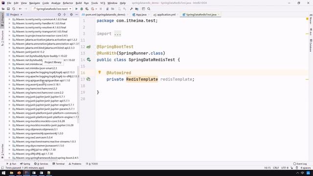This screenshot has width=313, height=176.
Task: Open the Favorites side tool window
Action: coord(2,151)
